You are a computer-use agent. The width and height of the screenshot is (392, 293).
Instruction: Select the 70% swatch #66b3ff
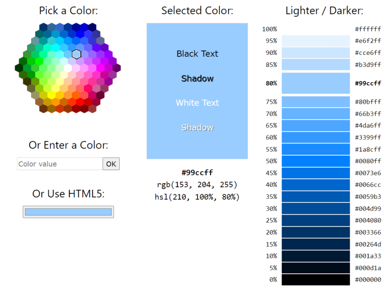[316, 114]
